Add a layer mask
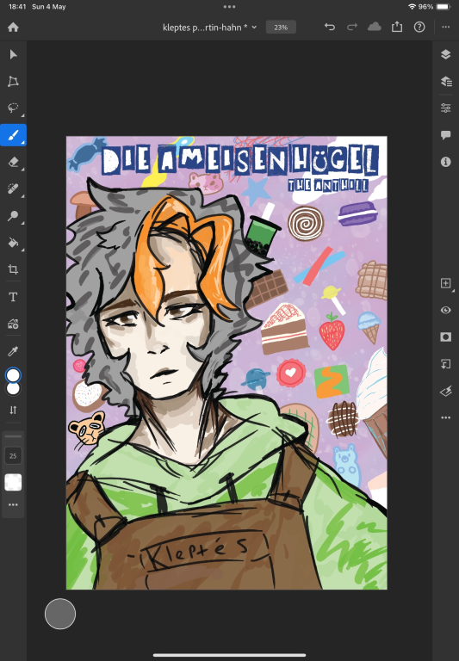The height and width of the screenshot is (661, 459). (x=446, y=337)
